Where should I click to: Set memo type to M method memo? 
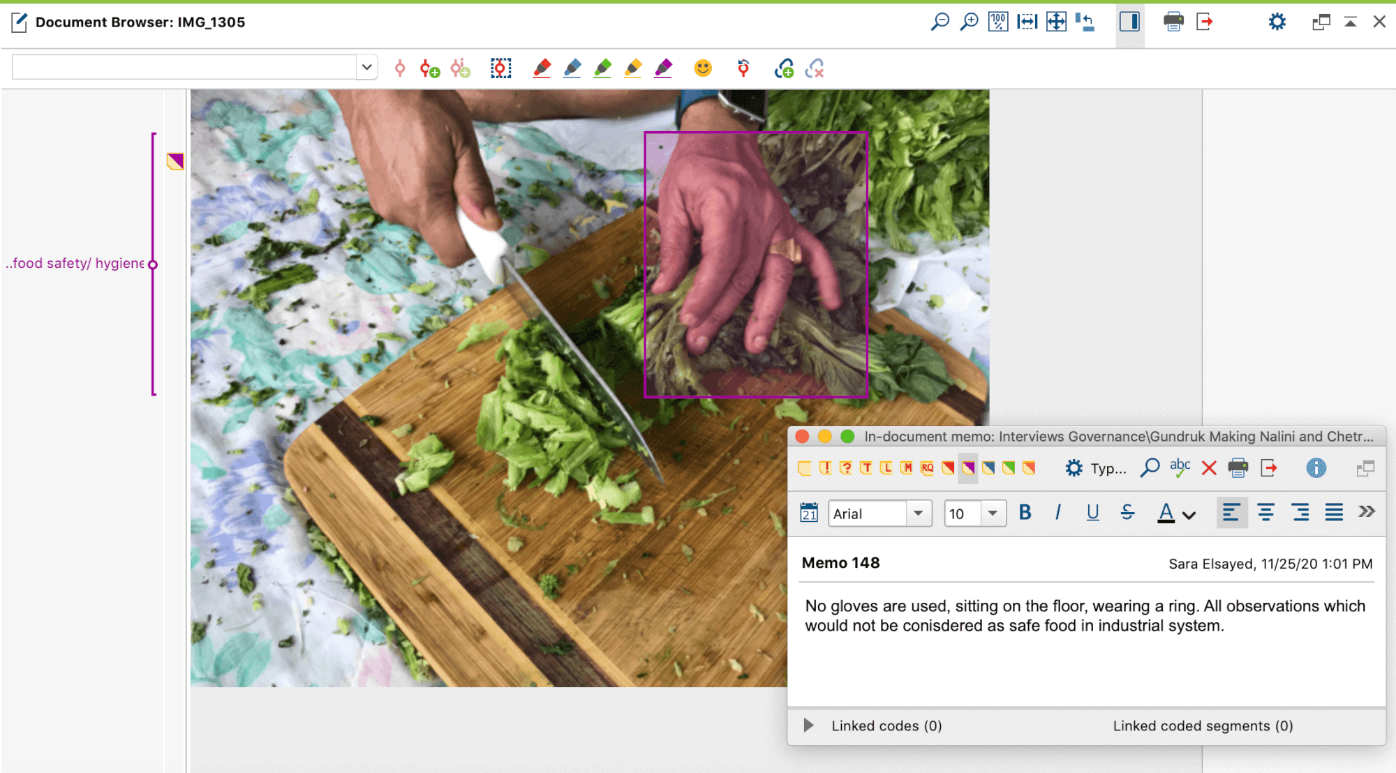coord(907,467)
